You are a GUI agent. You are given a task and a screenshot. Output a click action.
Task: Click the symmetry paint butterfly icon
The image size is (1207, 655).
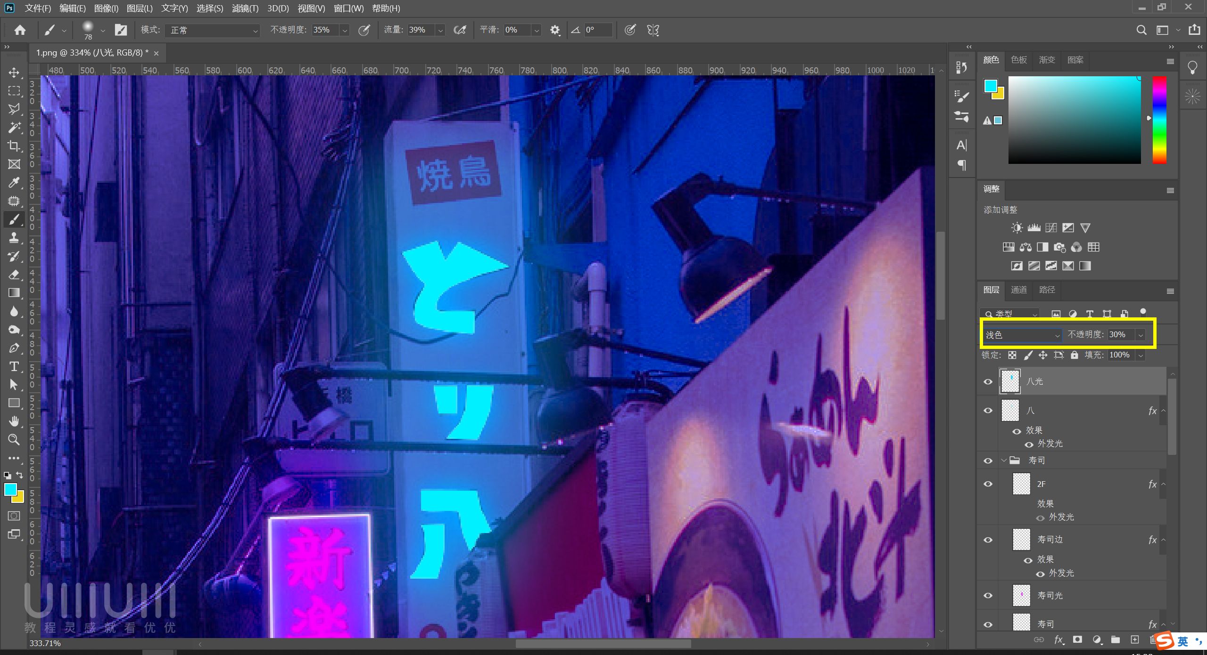[x=653, y=30]
